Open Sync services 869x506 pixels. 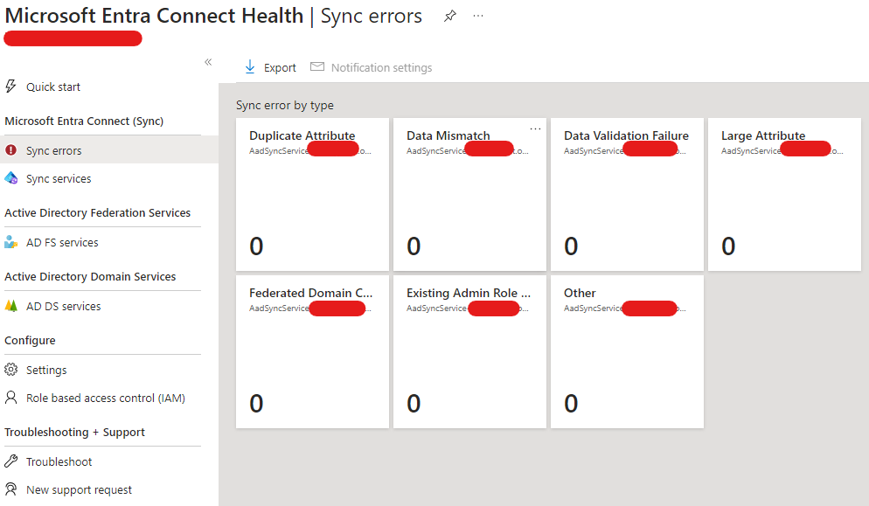(59, 179)
